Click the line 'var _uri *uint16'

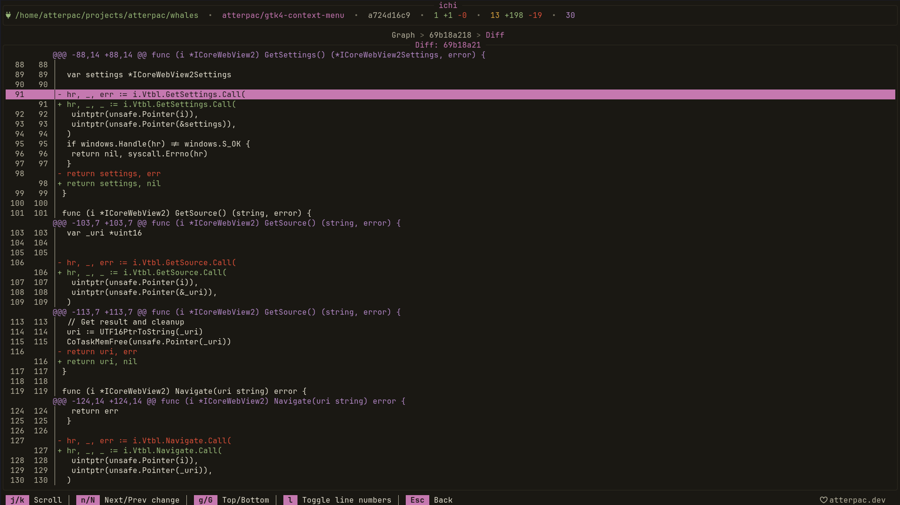(104, 233)
